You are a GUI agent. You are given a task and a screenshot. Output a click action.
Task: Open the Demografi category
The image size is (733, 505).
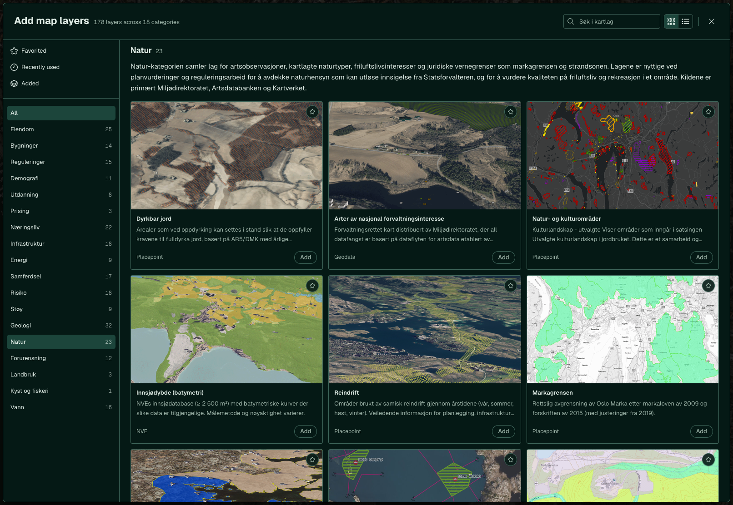click(61, 178)
